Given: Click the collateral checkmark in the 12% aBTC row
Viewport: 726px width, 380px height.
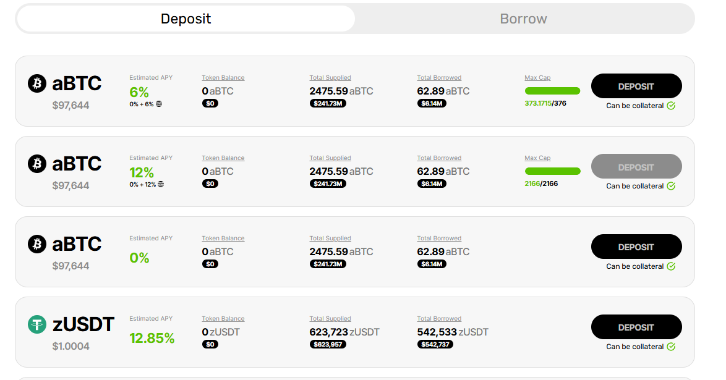Looking at the screenshot, I should click(x=671, y=186).
